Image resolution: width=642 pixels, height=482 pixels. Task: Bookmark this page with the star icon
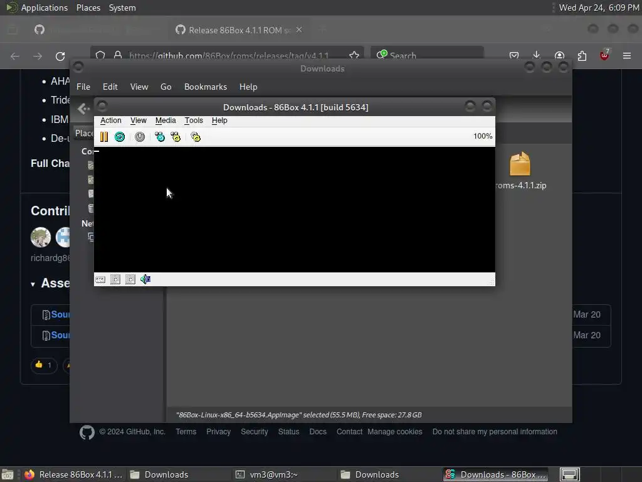coord(354,56)
